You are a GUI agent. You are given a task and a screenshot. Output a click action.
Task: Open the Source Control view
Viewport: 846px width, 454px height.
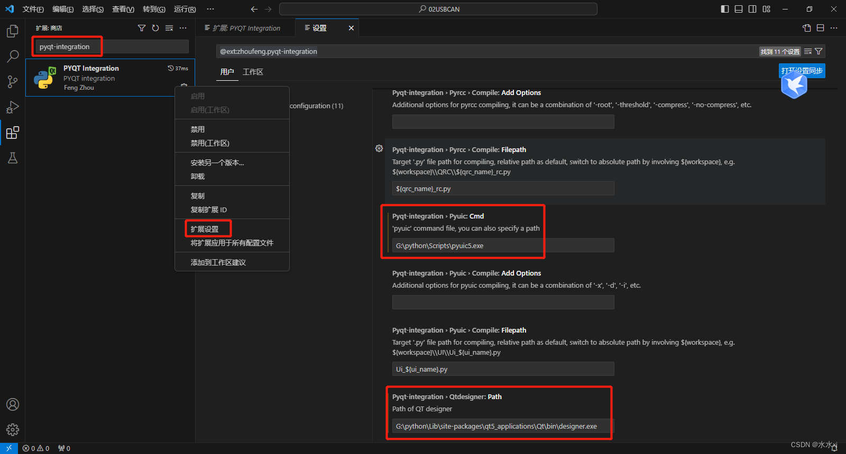point(13,81)
